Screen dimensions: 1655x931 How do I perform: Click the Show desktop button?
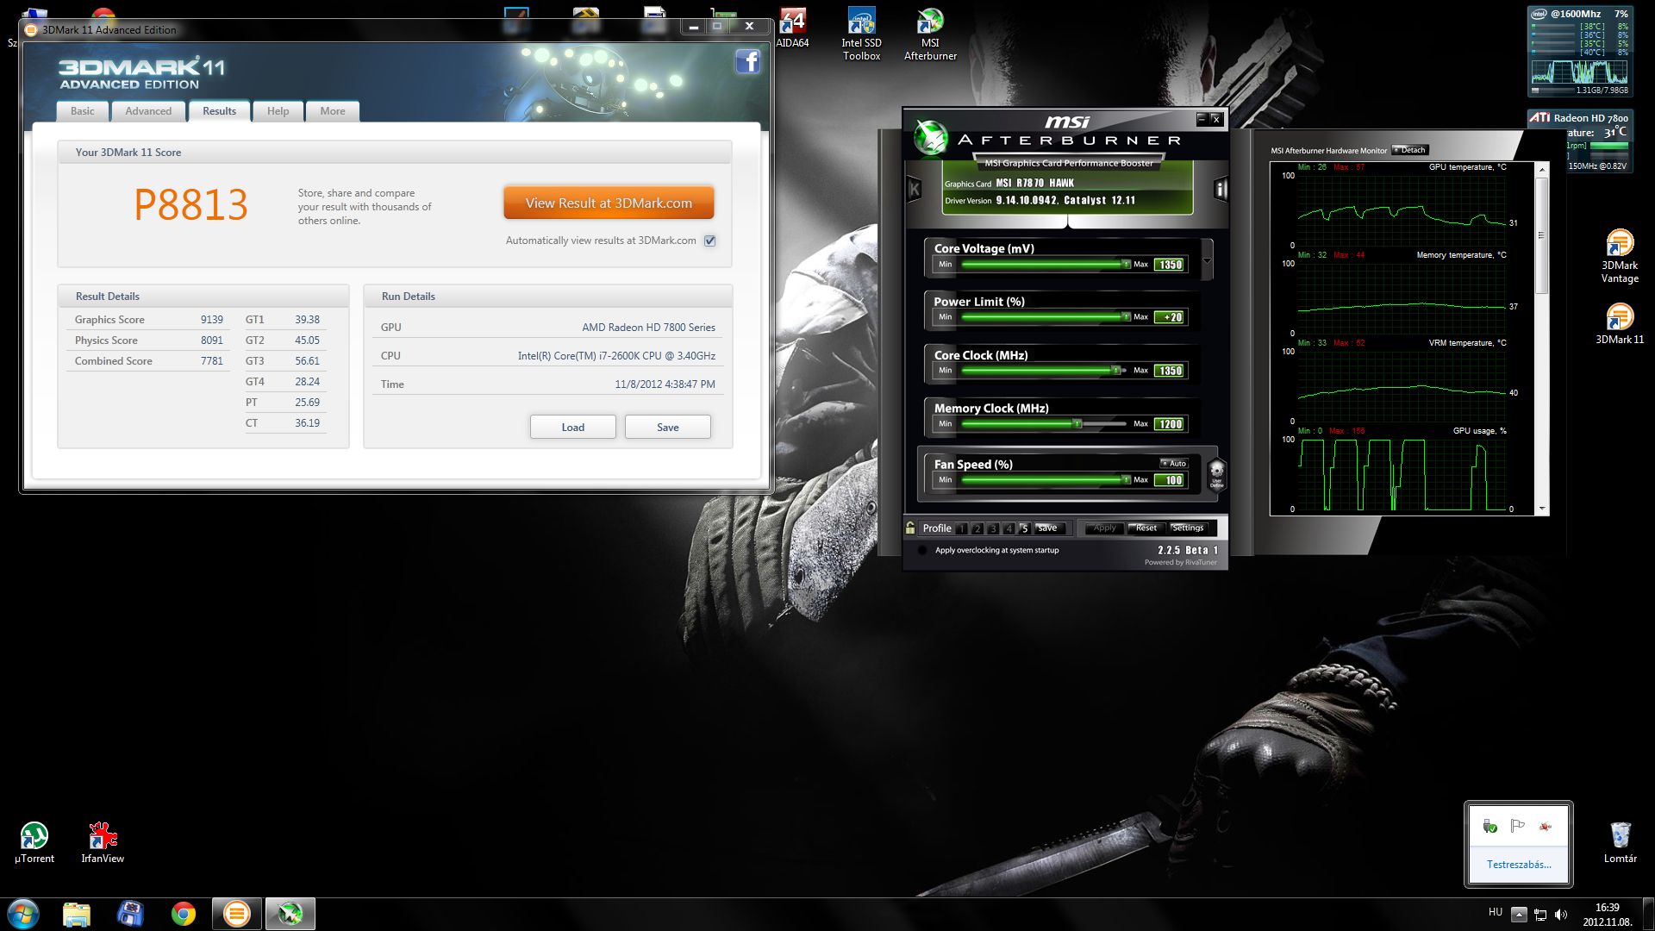[1648, 914]
